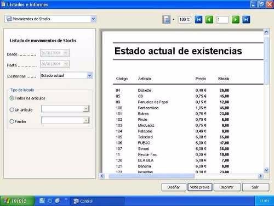Click the Artículo column header
The height and width of the screenshot is (206, 274).
pyautogui.click(x=144, y=79)
